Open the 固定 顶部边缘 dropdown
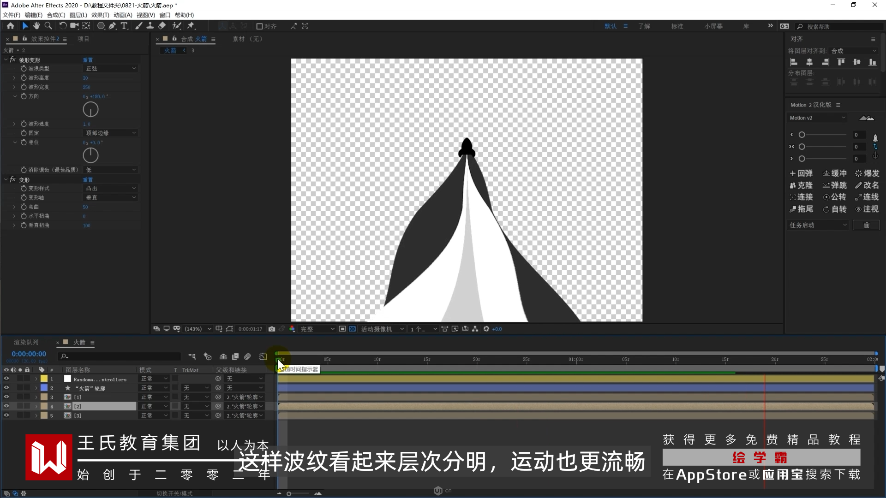886x498 pixels. pyautogui.click(x=111, y=133)
